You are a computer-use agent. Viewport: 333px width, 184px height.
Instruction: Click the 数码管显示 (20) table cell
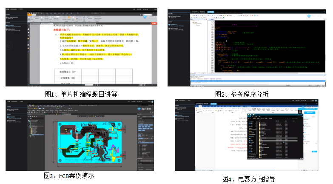pyautogui.click(x=68, y=72)
